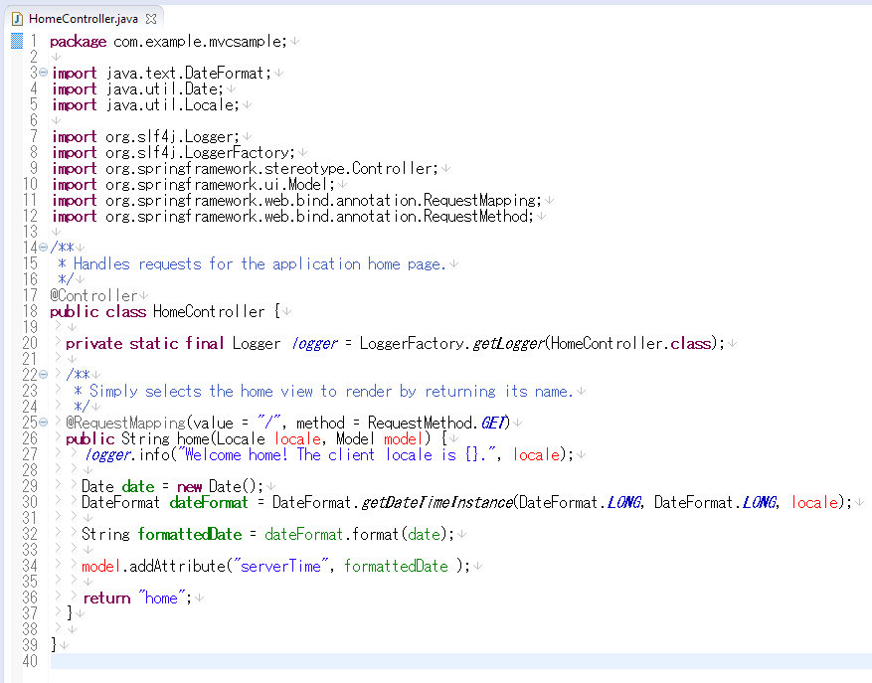Collapse the home method fold at line 25

click(x=44, y=423)
